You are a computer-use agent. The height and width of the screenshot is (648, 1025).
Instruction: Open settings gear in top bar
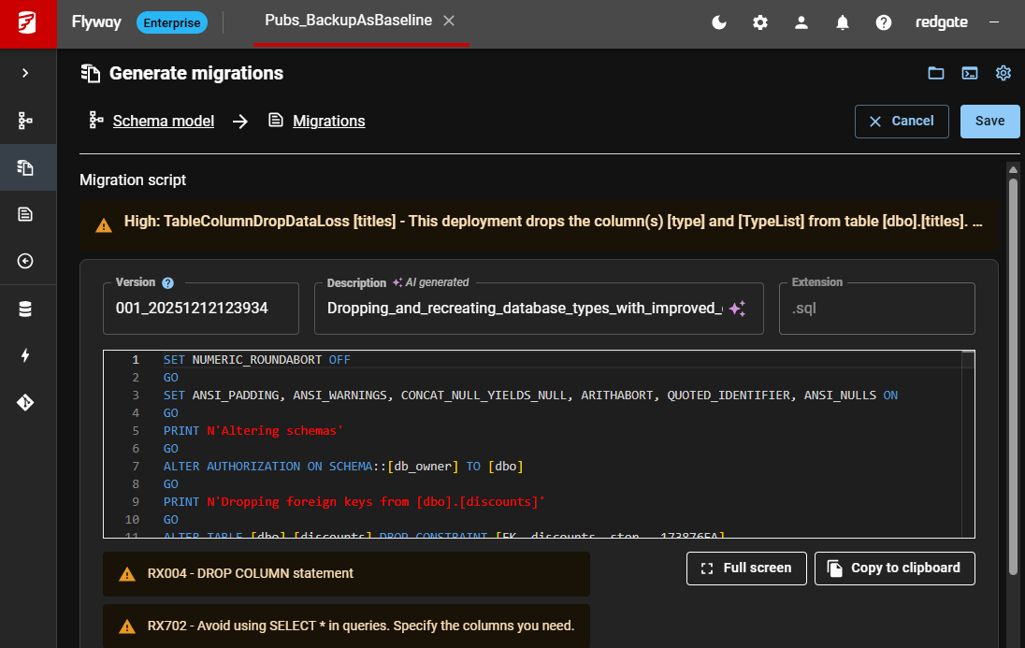(x=760, y=22)
